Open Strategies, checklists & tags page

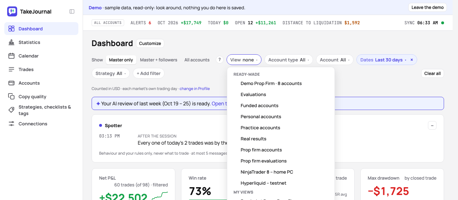click(x=41, y=110)
